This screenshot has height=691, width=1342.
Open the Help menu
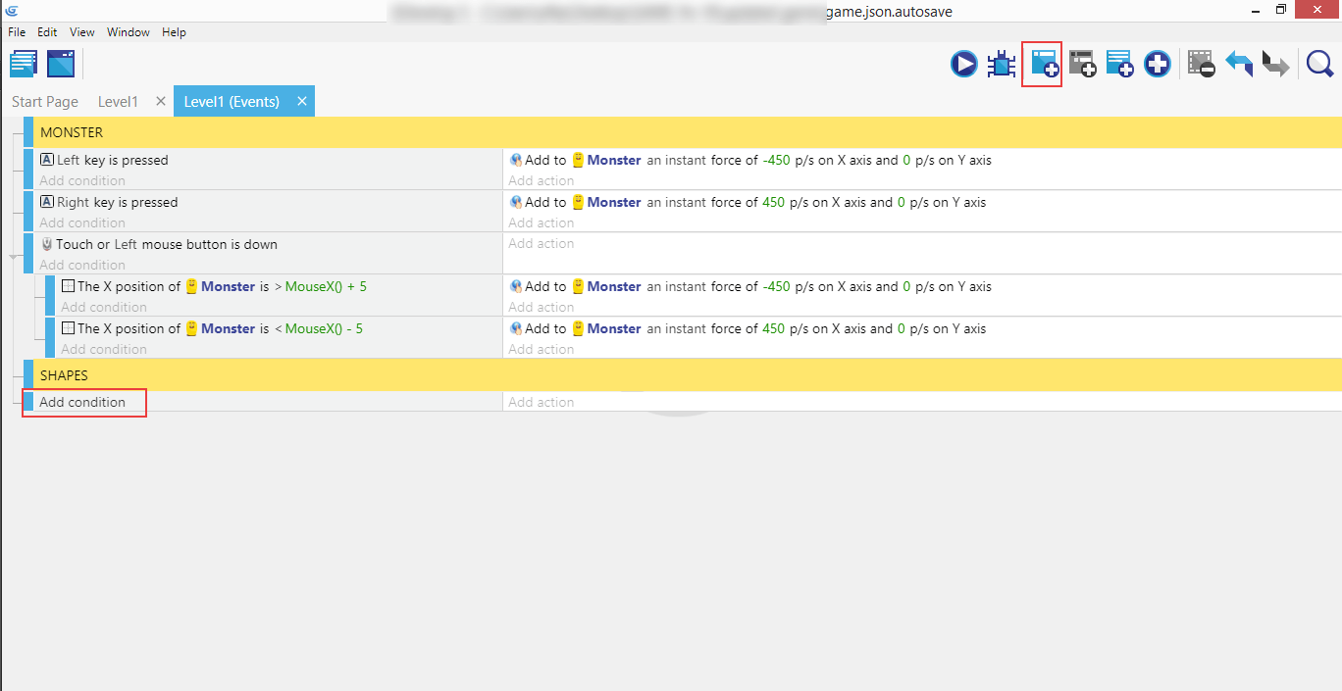174,32
